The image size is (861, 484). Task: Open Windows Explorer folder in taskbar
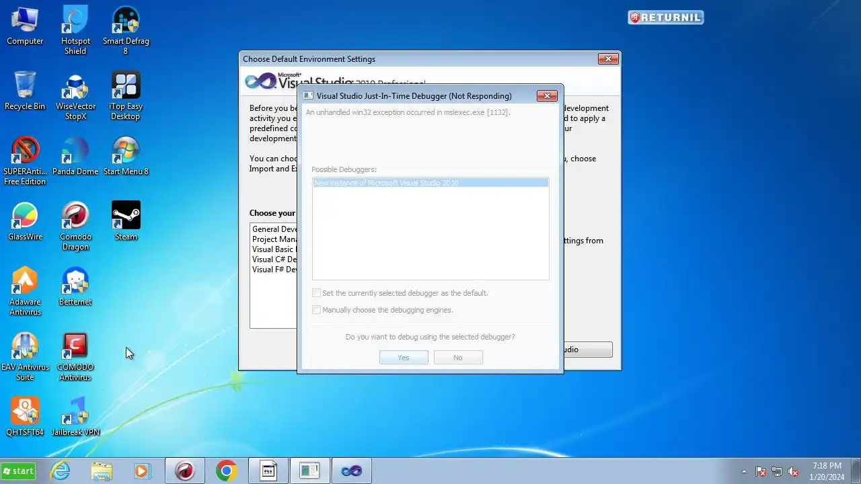click(102, 471)
